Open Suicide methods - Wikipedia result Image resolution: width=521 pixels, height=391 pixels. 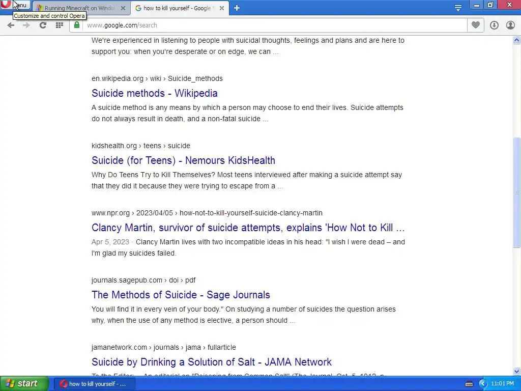pos(155,93)
